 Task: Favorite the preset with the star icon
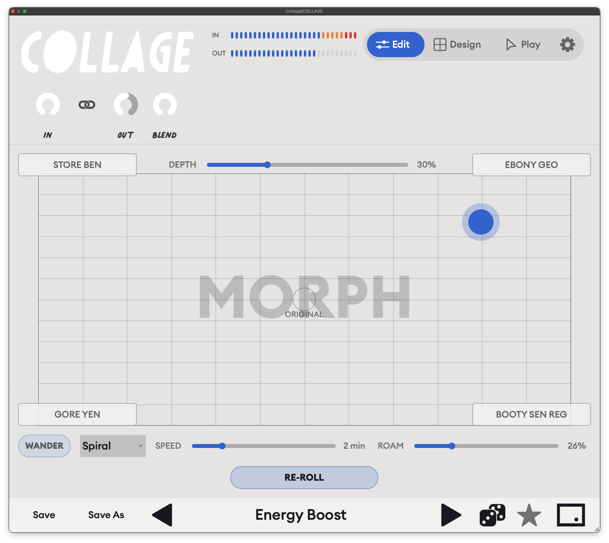[529, 515]
